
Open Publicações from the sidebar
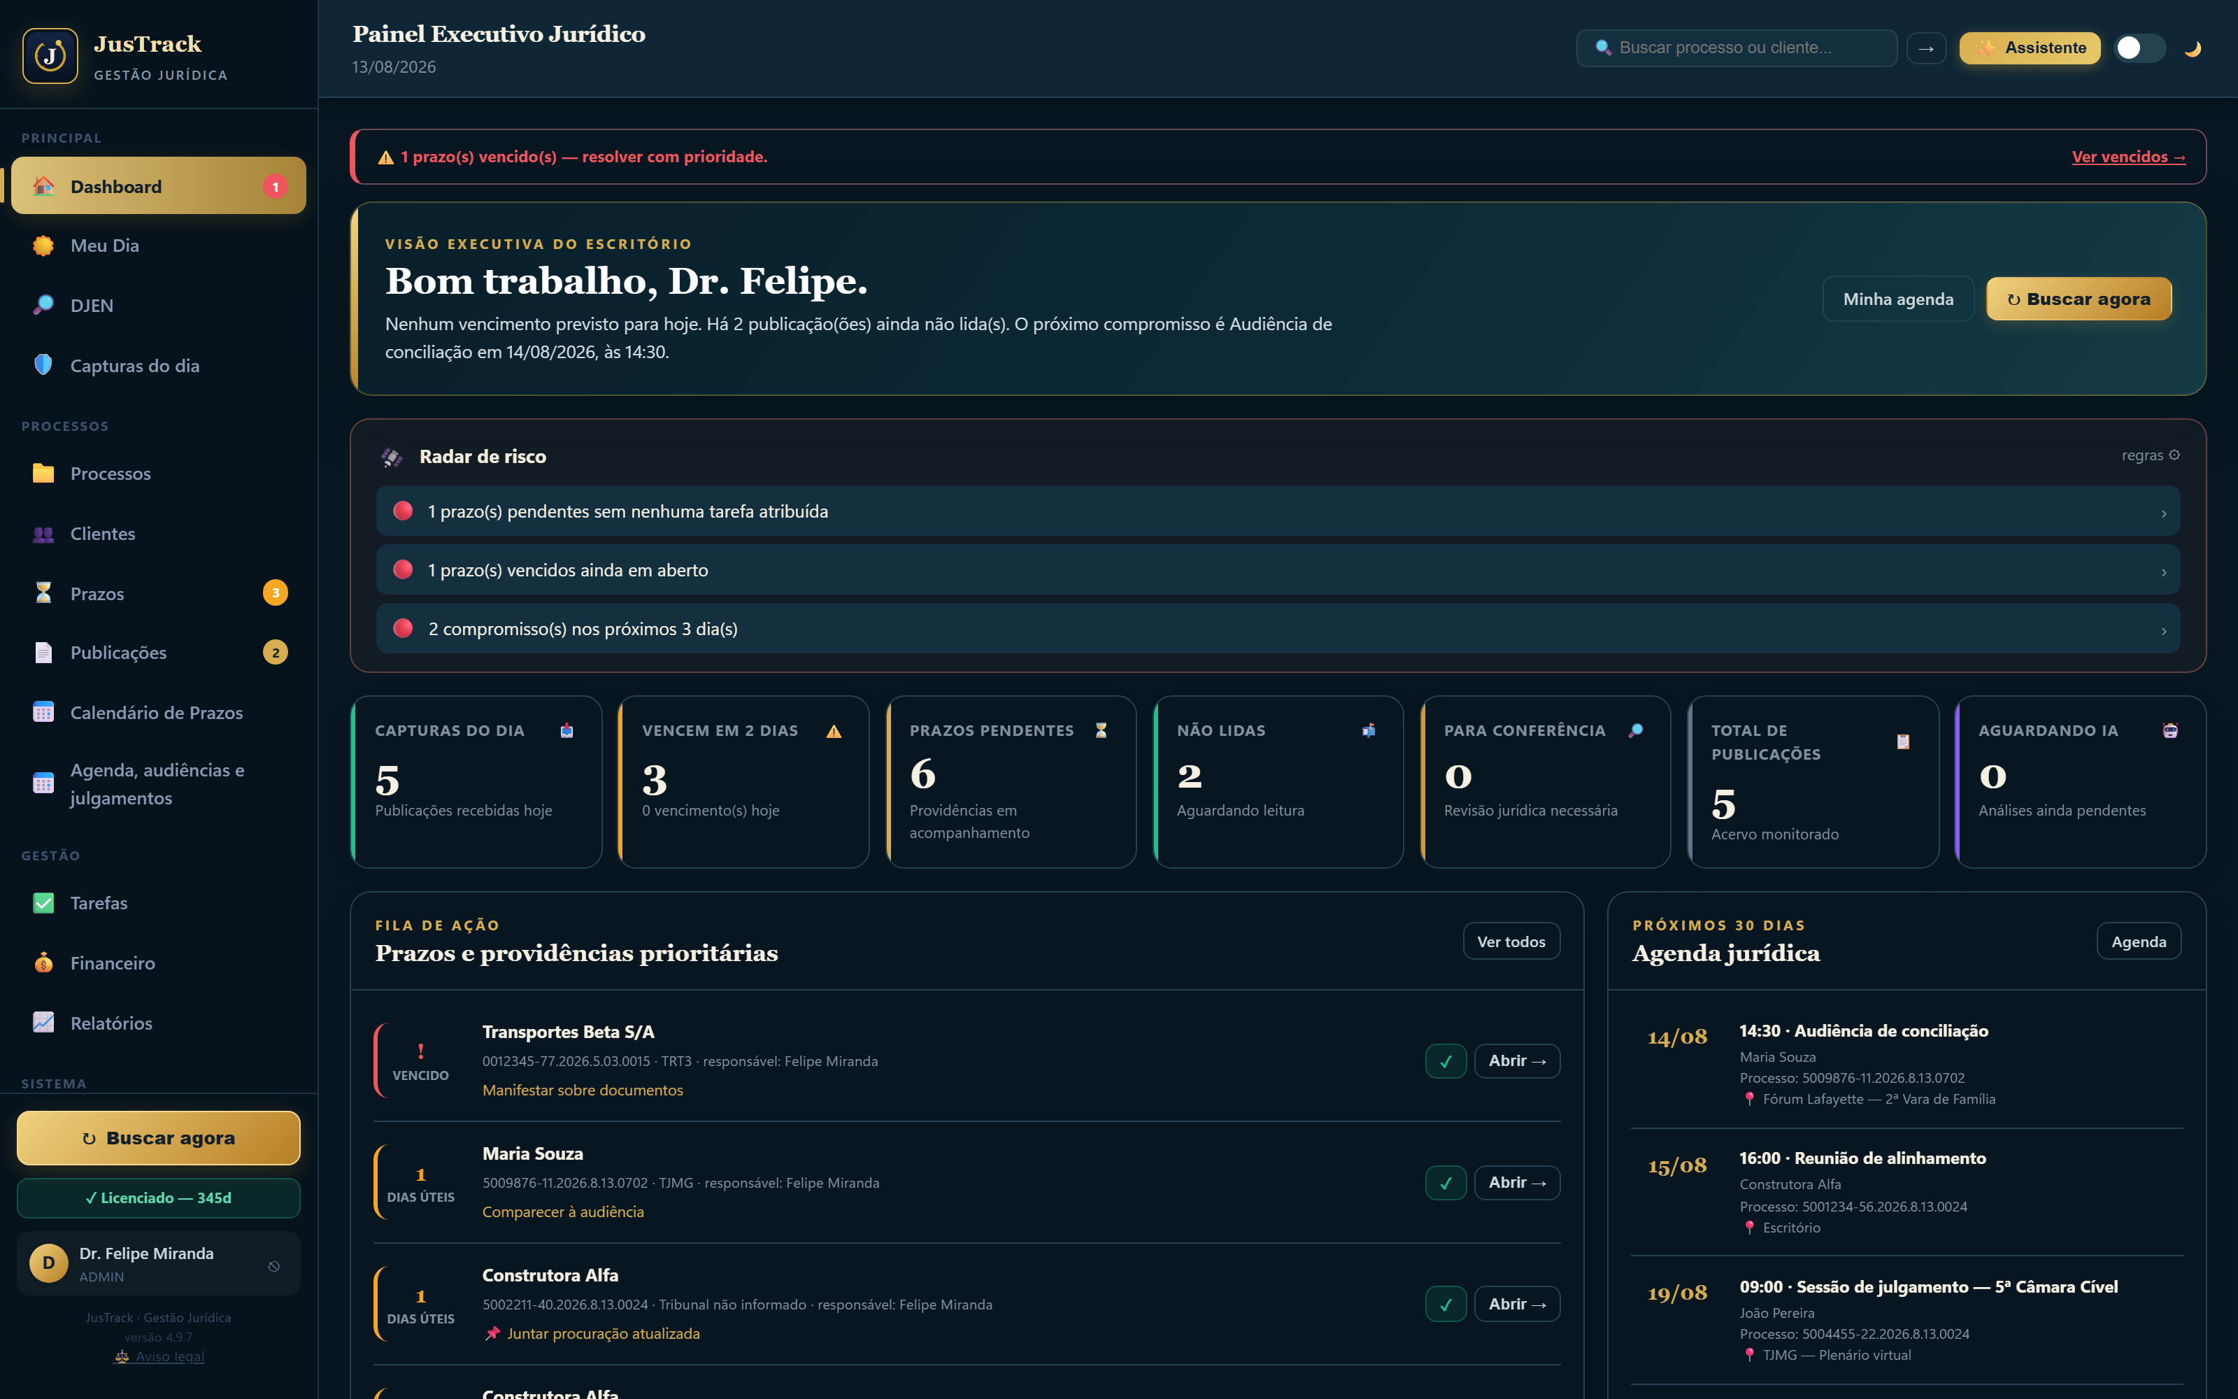pos(159,653)
